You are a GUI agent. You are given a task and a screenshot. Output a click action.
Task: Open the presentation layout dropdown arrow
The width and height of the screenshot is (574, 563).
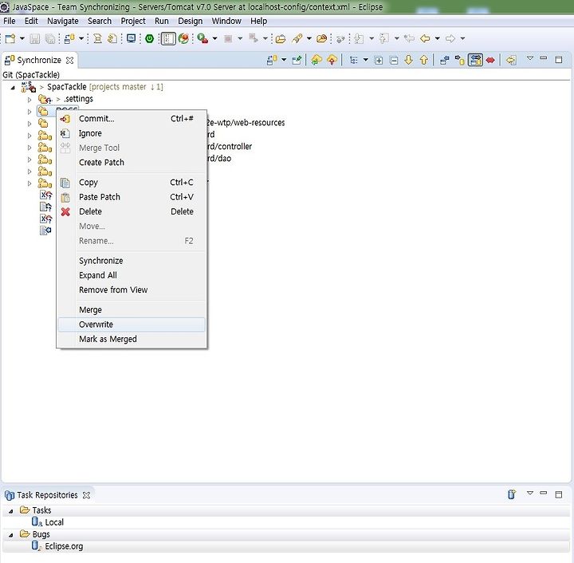(366, 60)
